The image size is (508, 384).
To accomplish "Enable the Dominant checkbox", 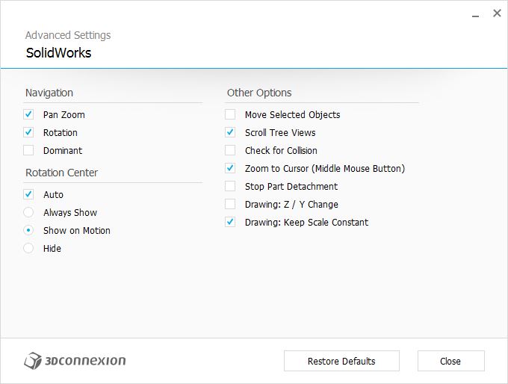I will click(x=28, y=150).
